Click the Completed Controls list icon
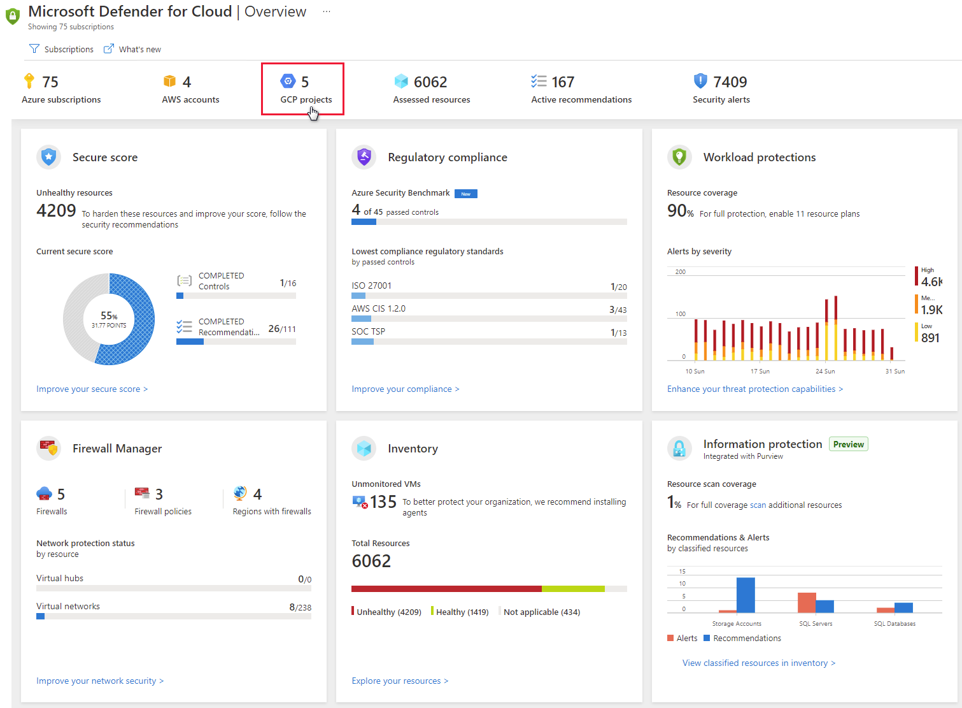 pyautogui.click(x=185, y=280)
